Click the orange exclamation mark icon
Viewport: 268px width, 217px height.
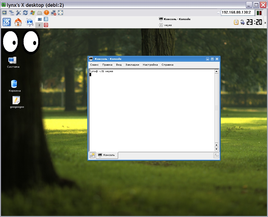[46, 12]
